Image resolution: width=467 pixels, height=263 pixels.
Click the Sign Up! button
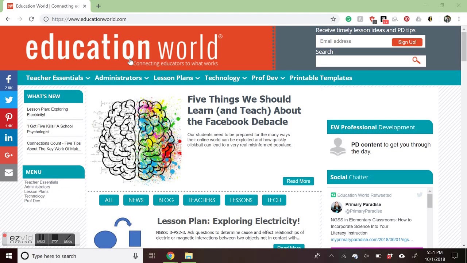tap(407, 42)
